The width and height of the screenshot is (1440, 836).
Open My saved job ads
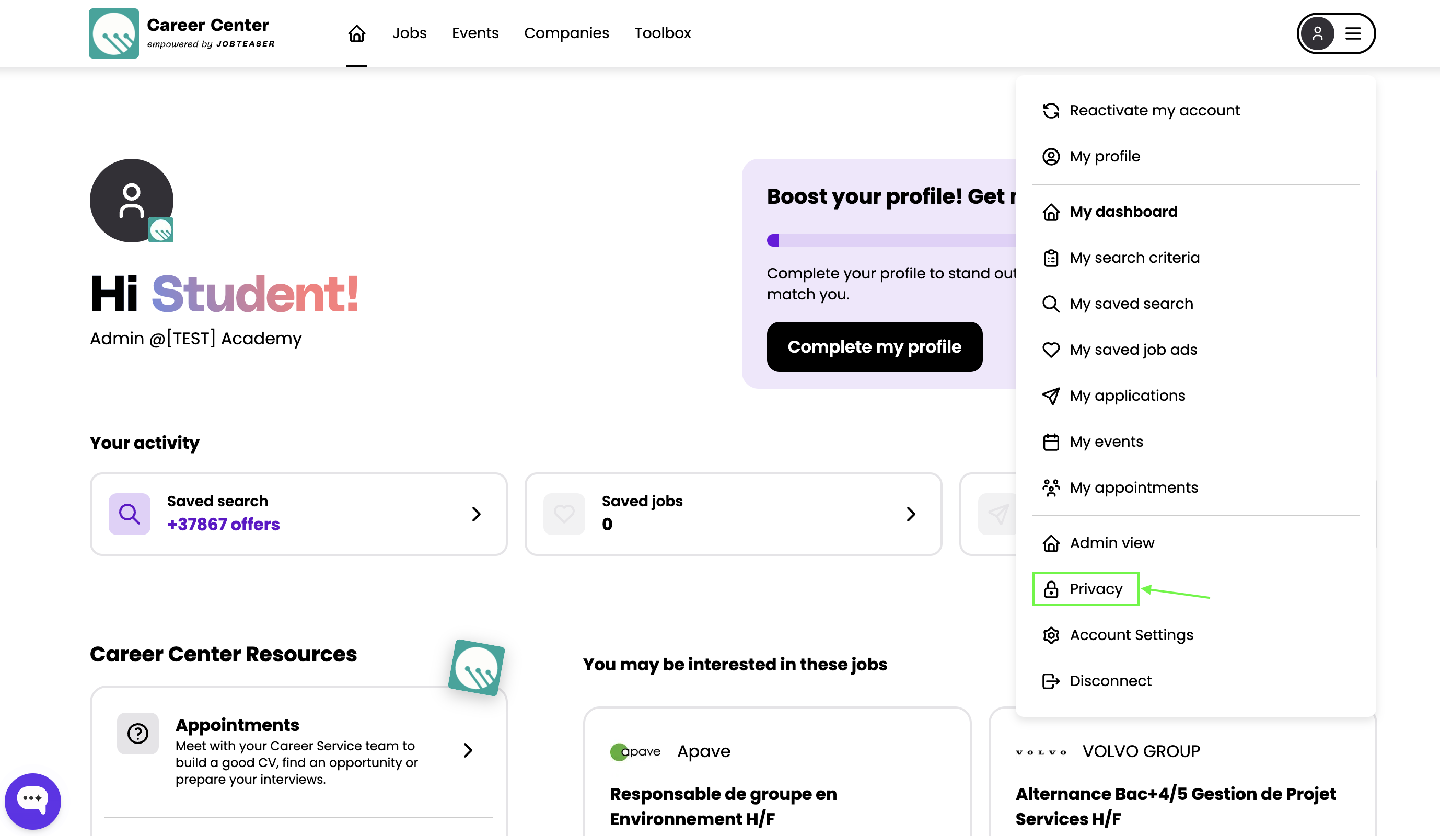click(x=1133, y=350)
